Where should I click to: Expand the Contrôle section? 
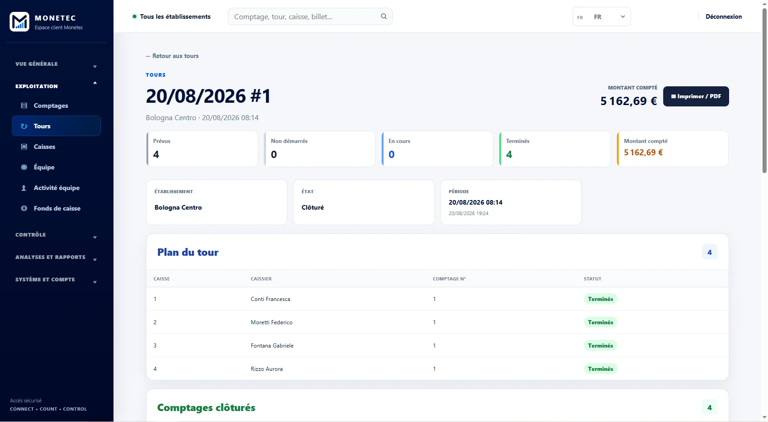tap(56, 235)
